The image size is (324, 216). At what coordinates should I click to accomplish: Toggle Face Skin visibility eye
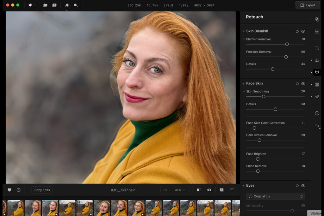[303, 83]
